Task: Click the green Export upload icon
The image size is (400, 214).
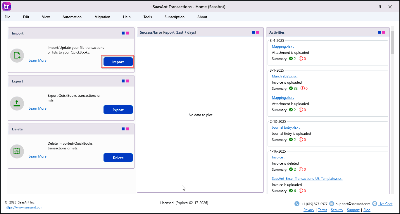Action: tap(17, 103)
